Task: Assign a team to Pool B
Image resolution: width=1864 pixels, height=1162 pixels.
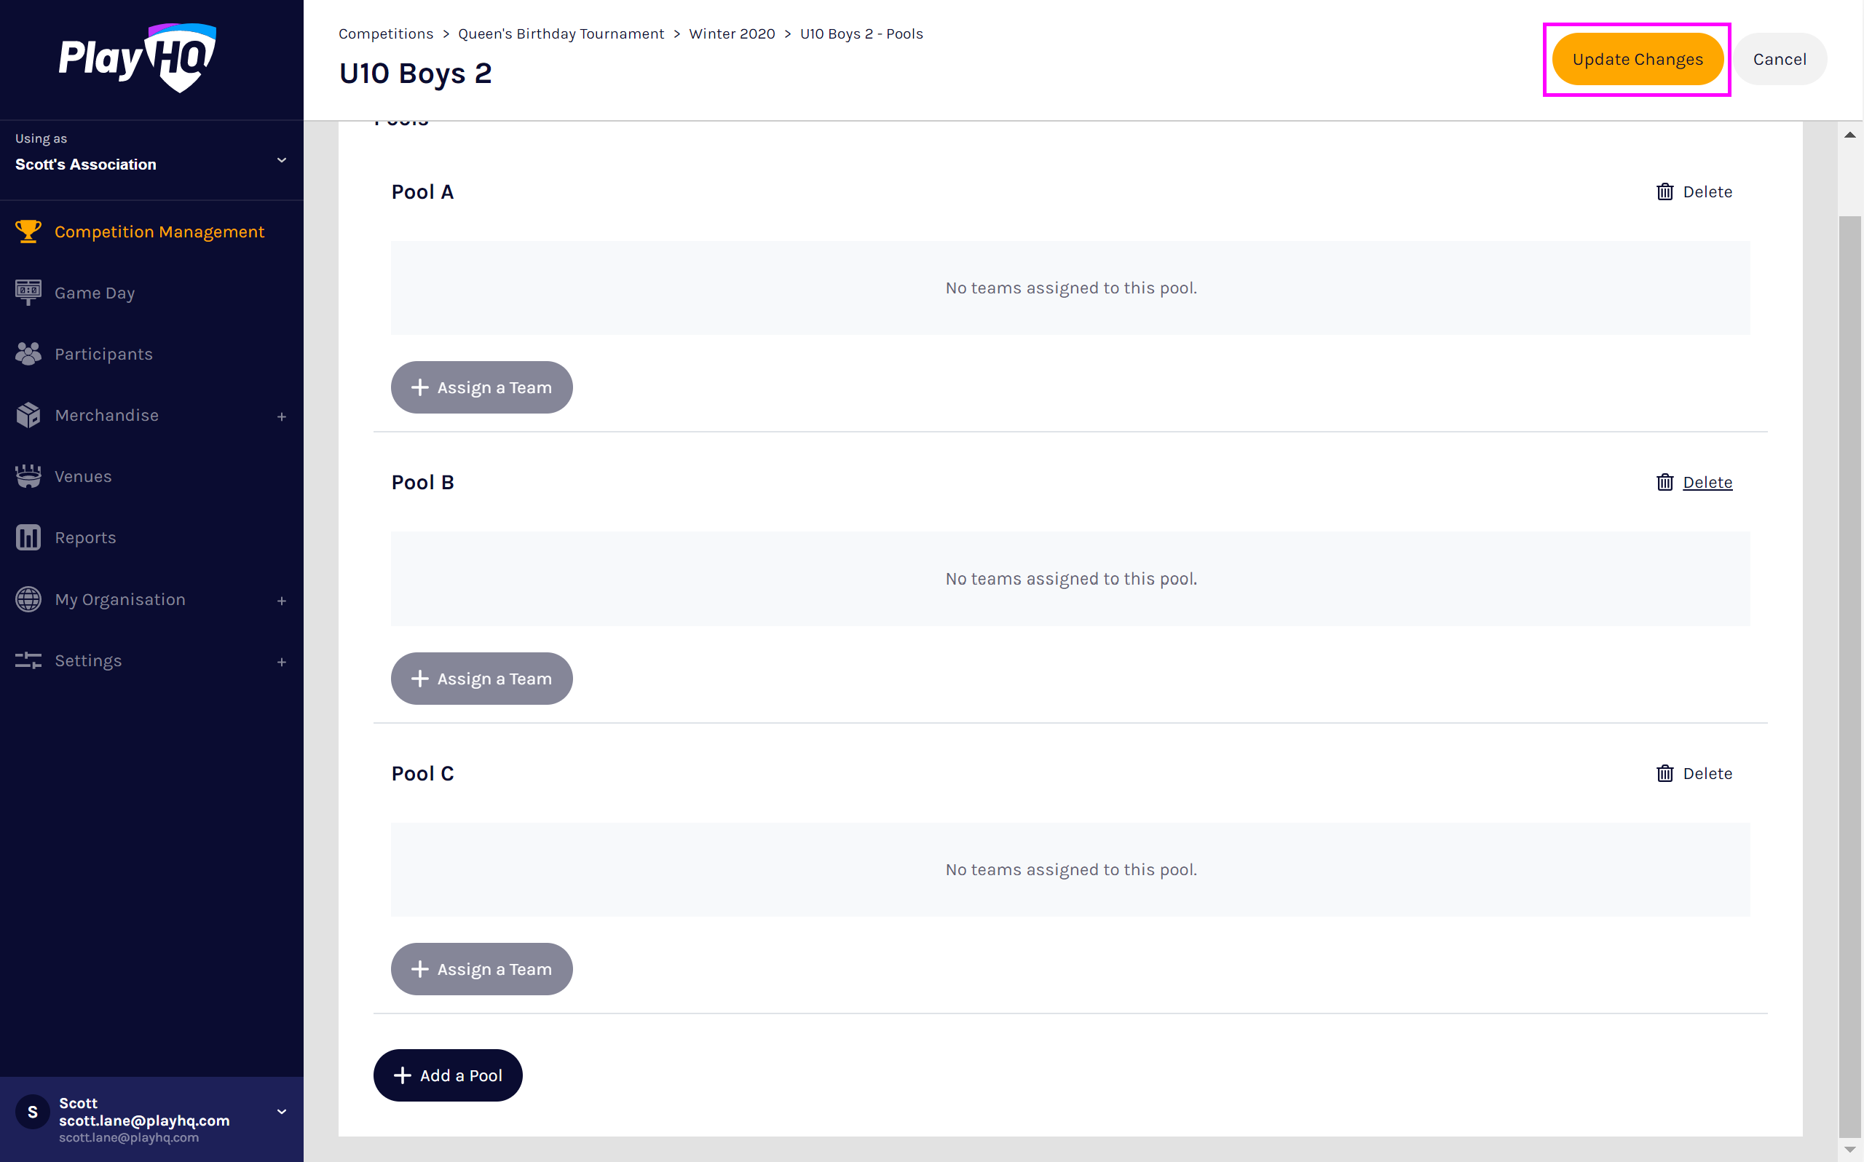Action: 481,679
